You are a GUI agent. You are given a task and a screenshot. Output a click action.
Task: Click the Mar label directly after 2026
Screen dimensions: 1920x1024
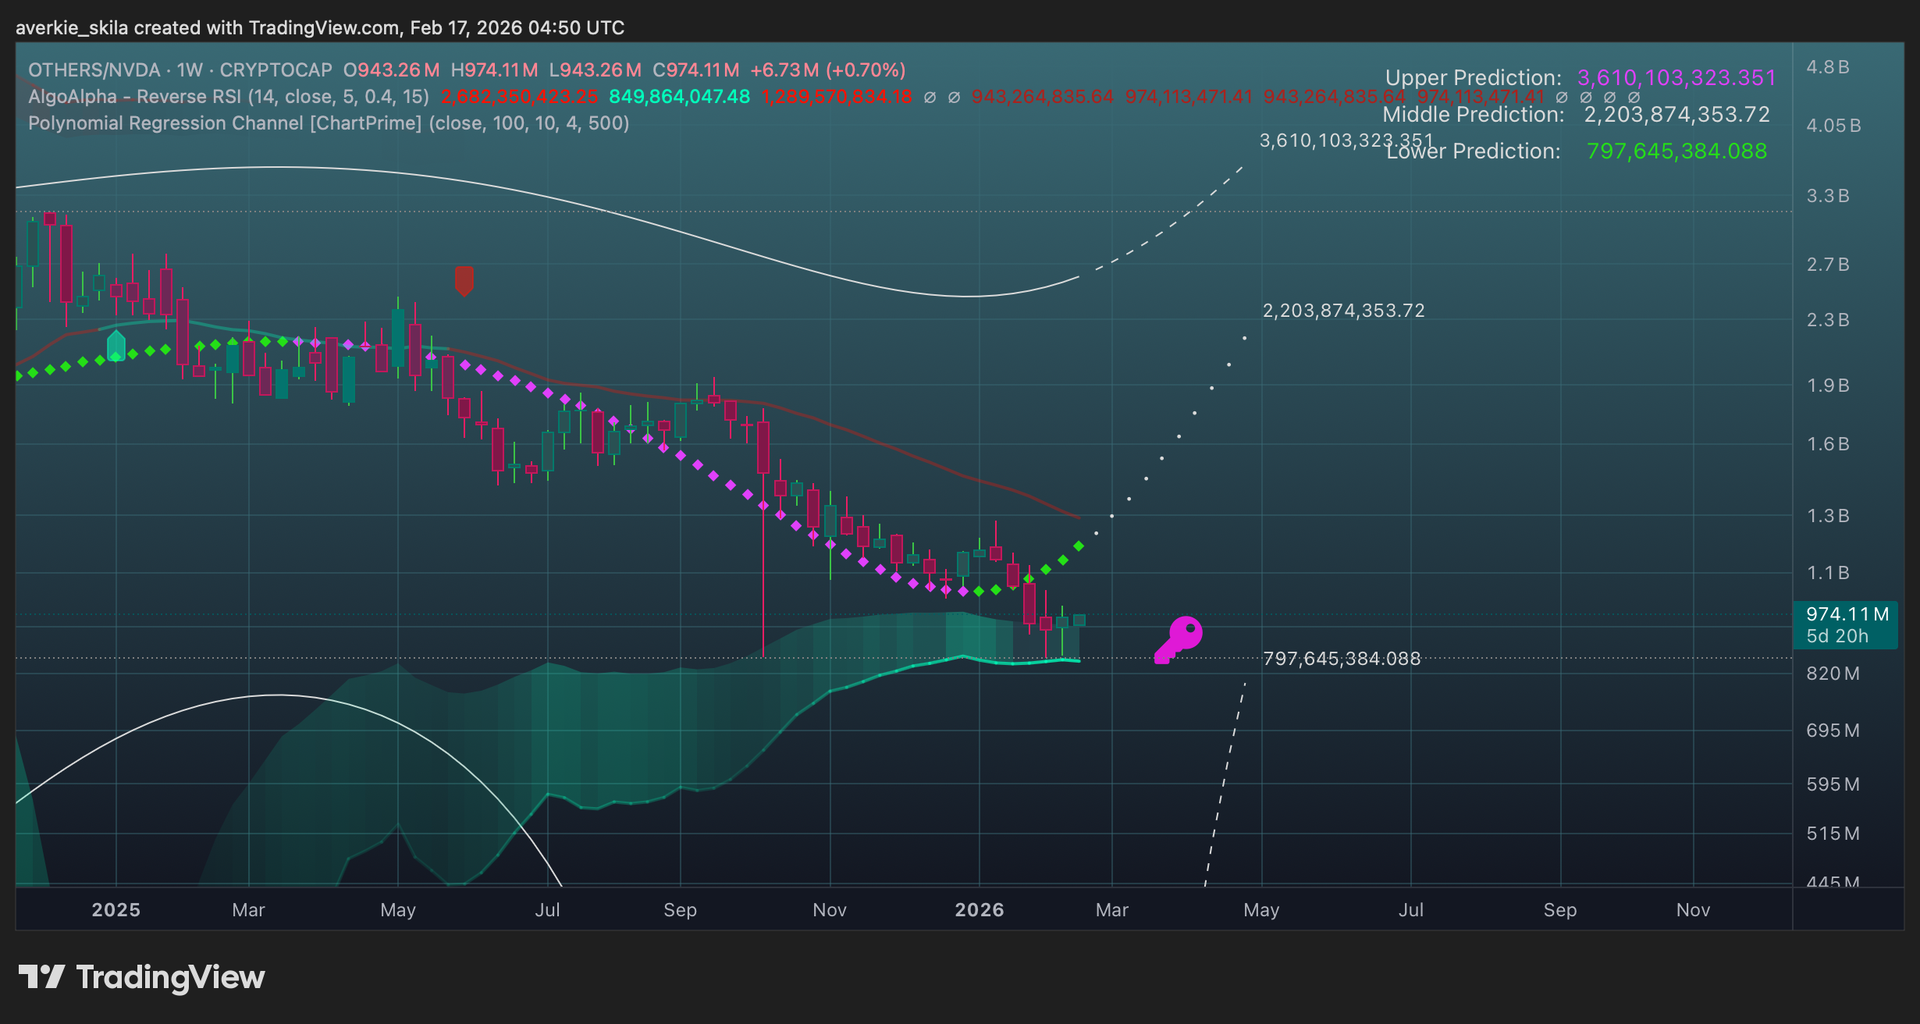coord(1112,910)
